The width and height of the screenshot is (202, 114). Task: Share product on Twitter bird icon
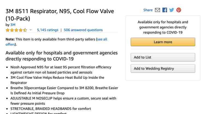click(x=172, y=10)
